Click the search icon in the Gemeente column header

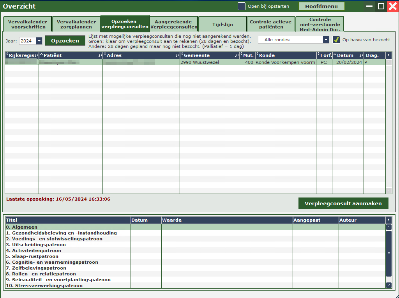(237, 56)
